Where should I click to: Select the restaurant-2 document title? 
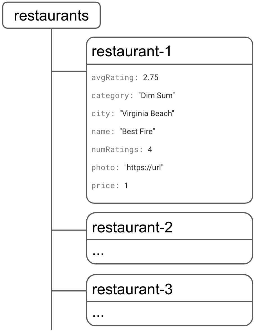click(x=132, y=228)
